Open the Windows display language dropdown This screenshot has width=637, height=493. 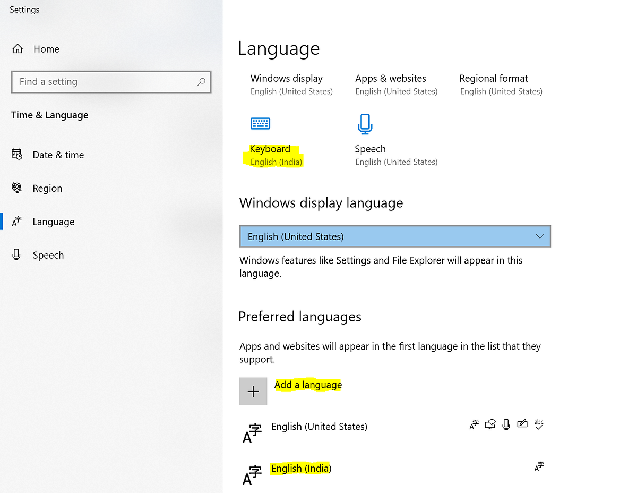pos(395,236)
